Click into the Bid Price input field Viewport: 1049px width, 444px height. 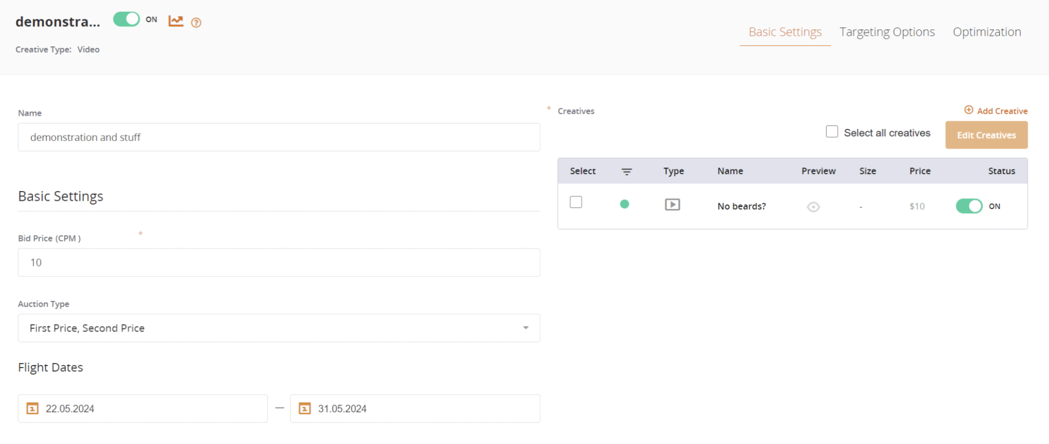point(279,262)
